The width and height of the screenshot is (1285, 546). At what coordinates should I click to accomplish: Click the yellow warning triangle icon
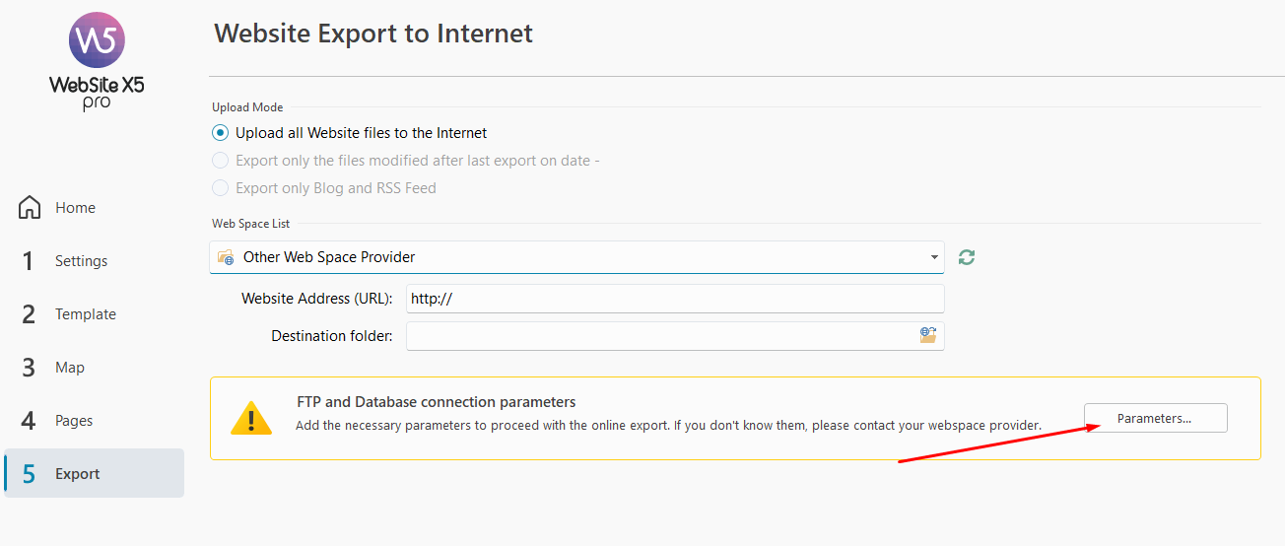[x=251, y=418]
